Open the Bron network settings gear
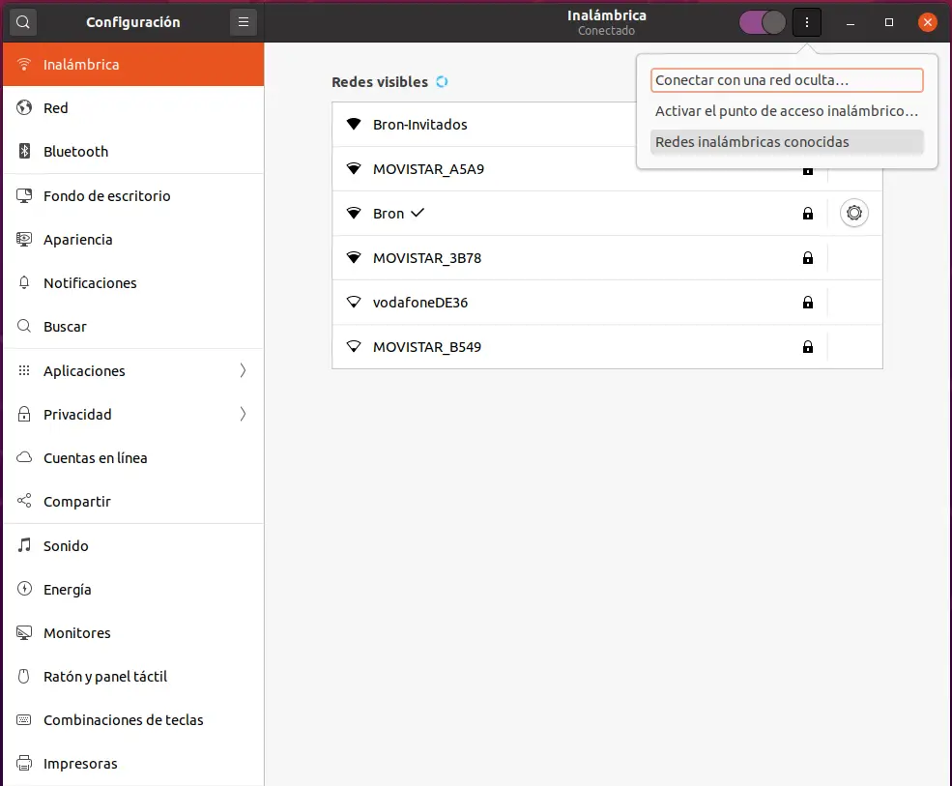The width and height of the screenshot is (952, 786). point(853,214)
